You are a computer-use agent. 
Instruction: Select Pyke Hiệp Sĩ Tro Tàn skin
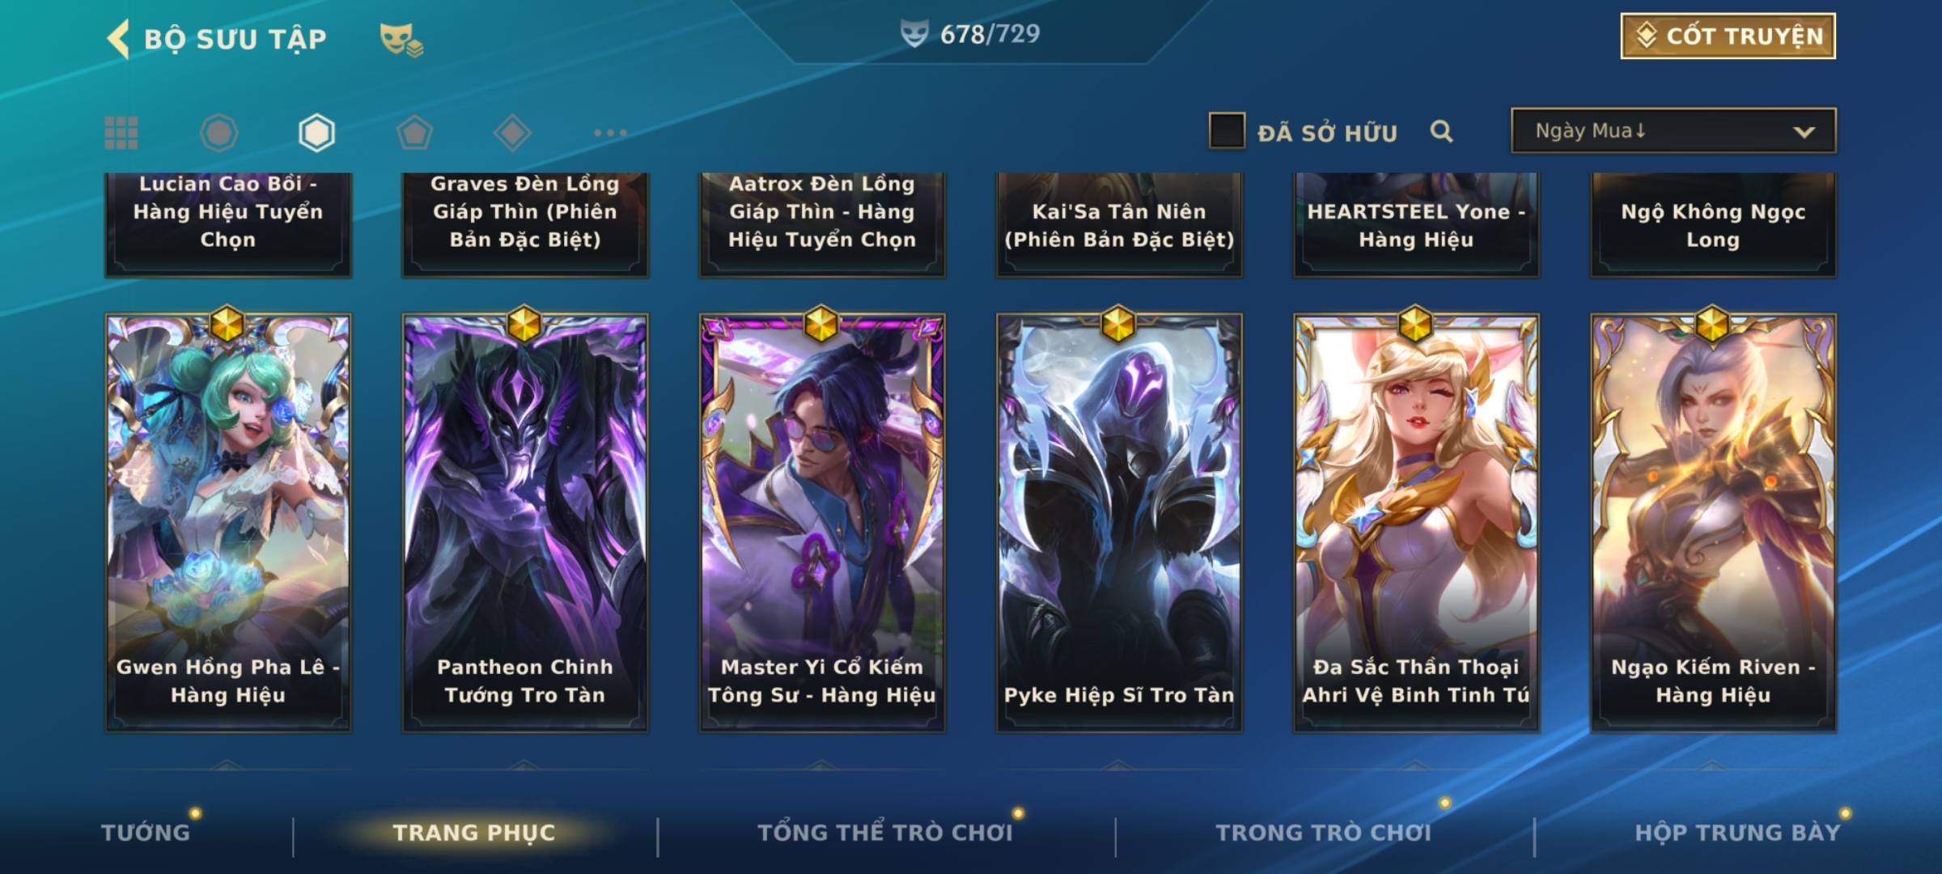click(x=1119, y=523)
